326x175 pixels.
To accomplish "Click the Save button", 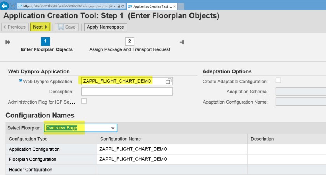I will point(67,27).
